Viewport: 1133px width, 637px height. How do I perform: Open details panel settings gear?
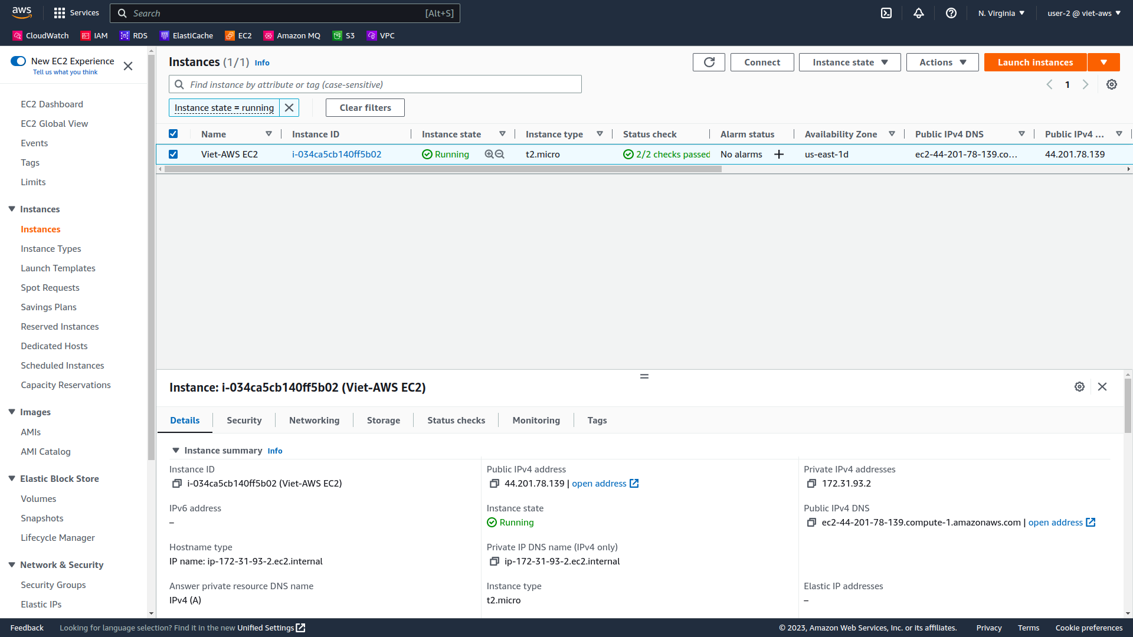tap(1079, 386)
